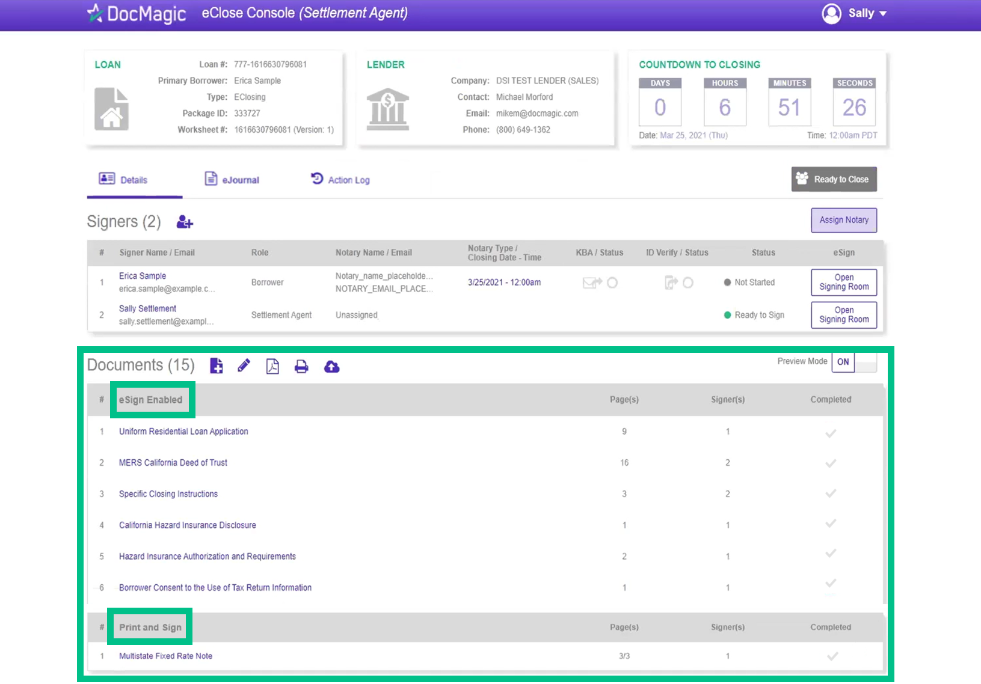This screenshot has width=981, height=684.
Task: Click completed checkmark for Uniform Residential Loan Application
Action: coord(831,433)
